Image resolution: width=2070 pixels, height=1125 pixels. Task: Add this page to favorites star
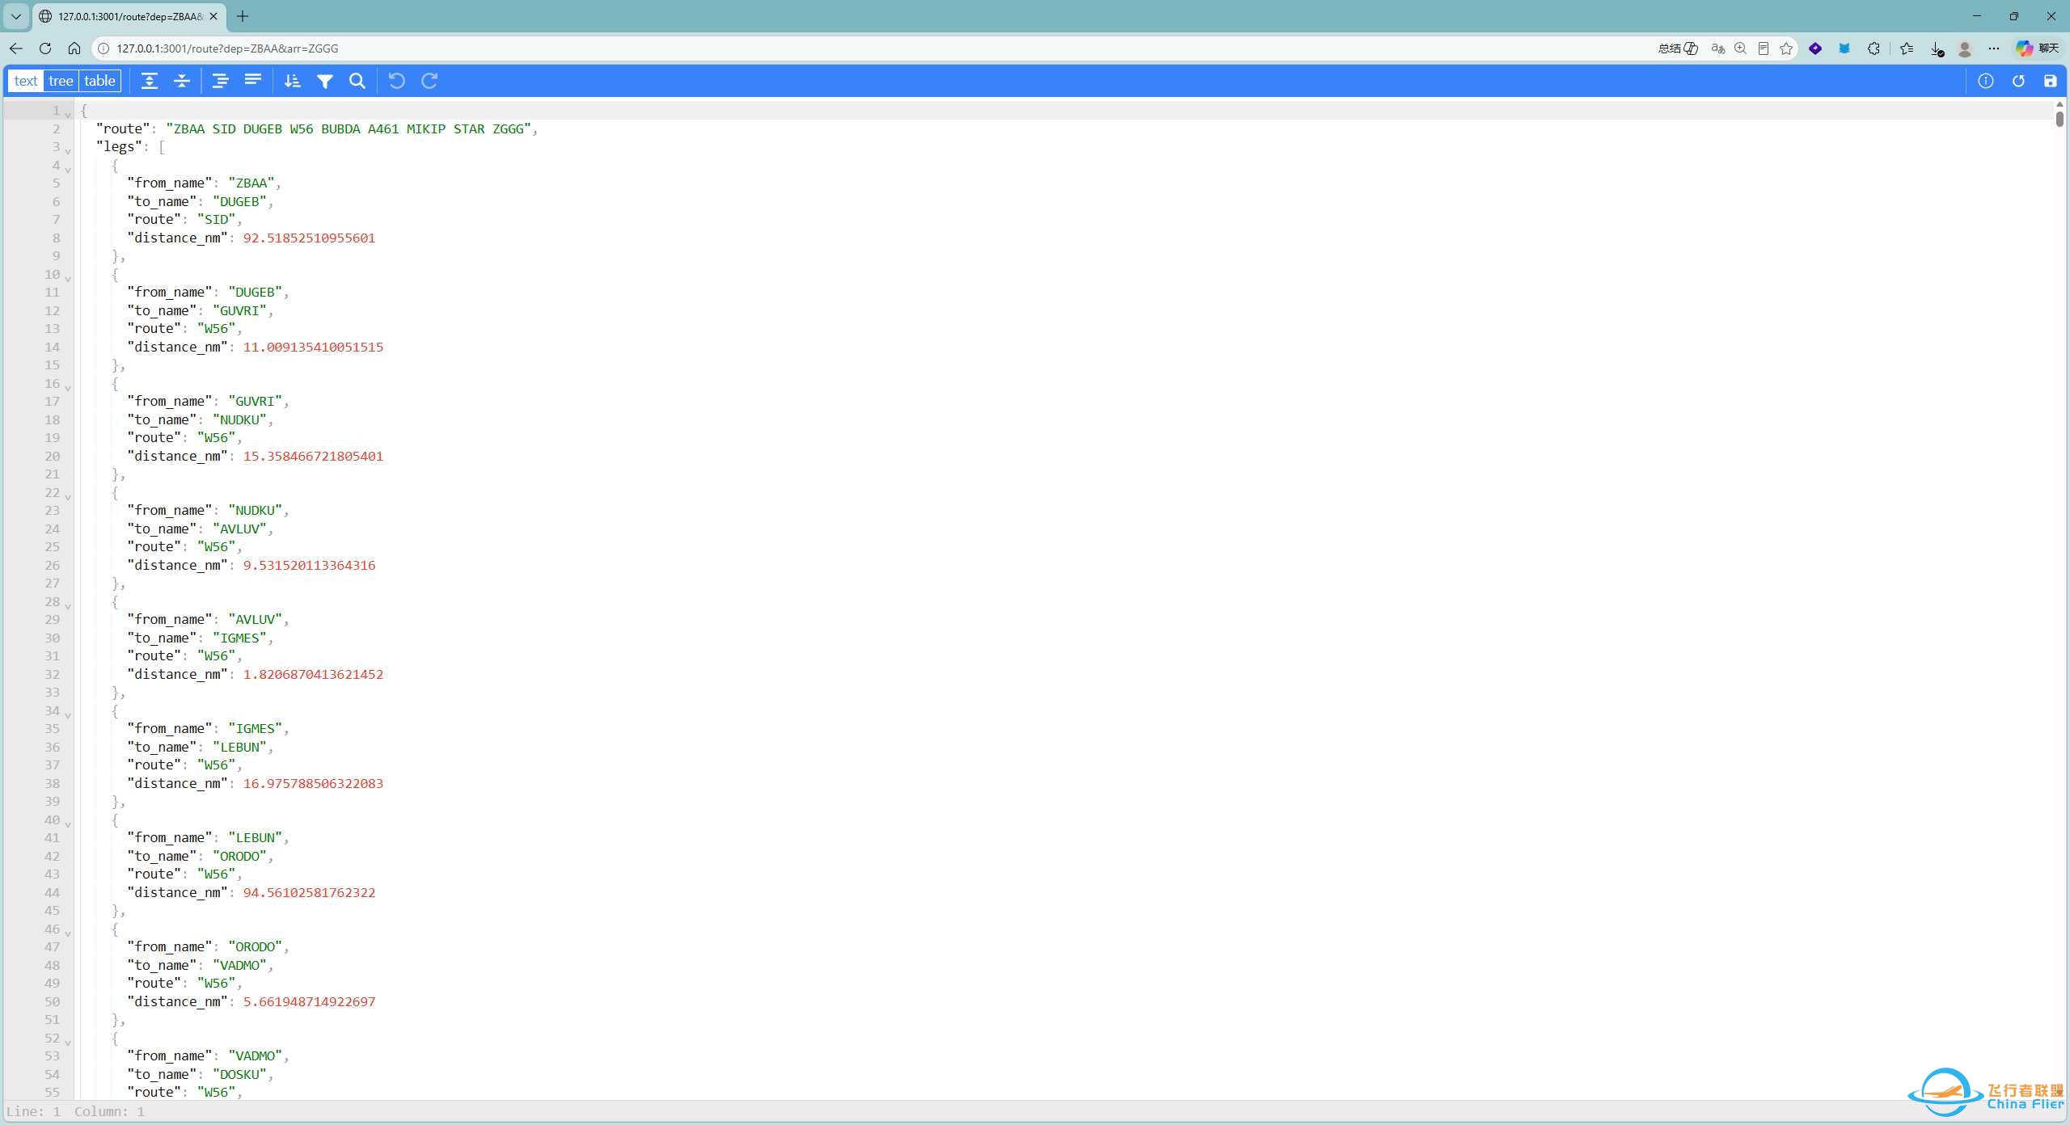(x=1786, y=48)
